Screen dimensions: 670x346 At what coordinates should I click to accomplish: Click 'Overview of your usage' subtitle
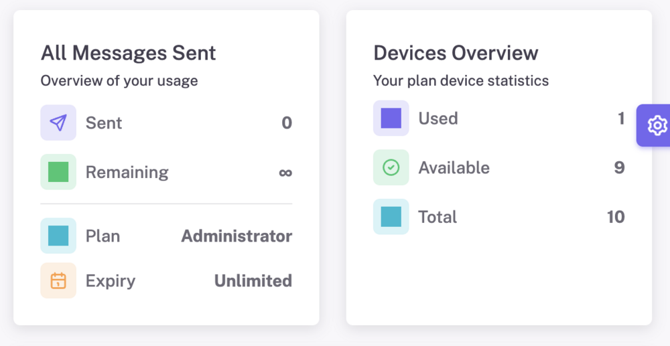click(119, 80)
